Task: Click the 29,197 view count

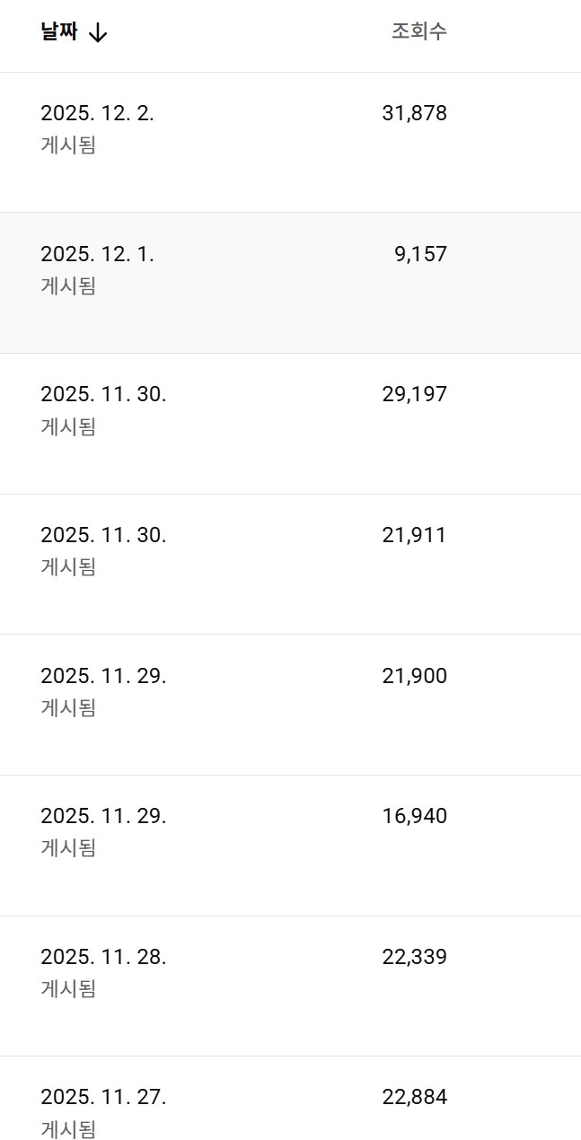Action: coord(414,394)
